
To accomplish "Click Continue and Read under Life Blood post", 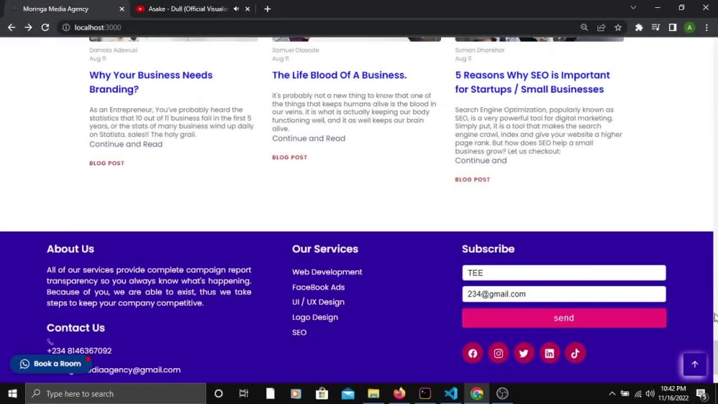I will (309, 138).
